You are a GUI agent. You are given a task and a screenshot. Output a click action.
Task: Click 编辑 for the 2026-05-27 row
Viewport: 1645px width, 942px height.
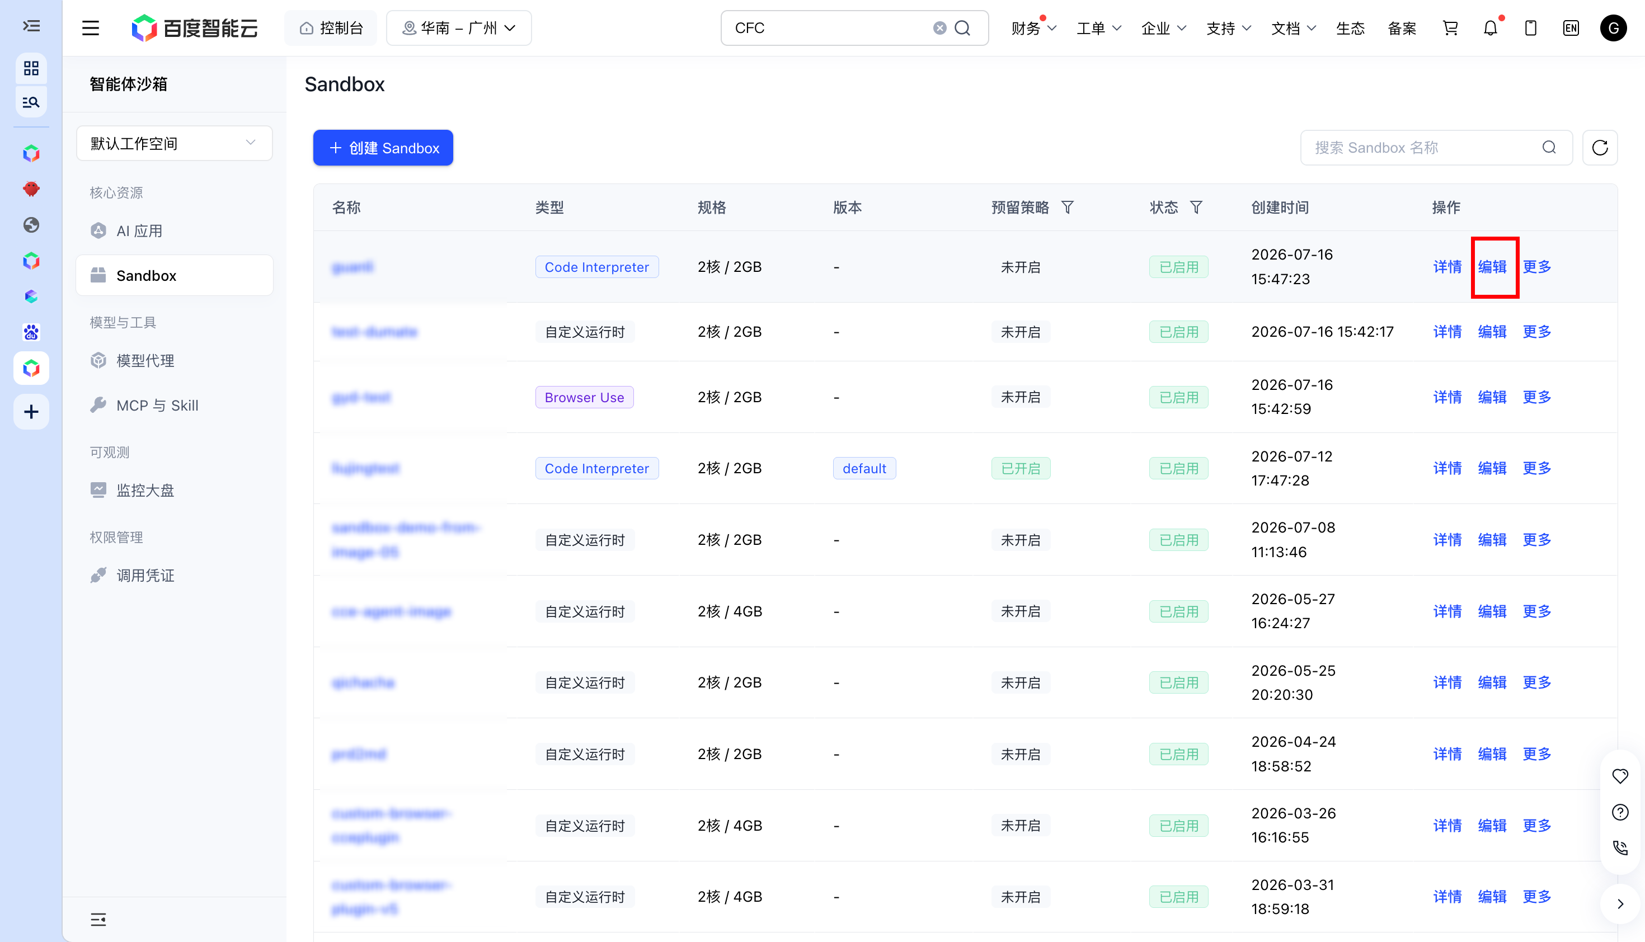click(x=1492, y=611)
